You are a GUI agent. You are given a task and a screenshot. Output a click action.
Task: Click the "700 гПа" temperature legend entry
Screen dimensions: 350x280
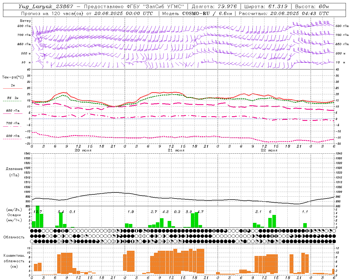point(13,123)
